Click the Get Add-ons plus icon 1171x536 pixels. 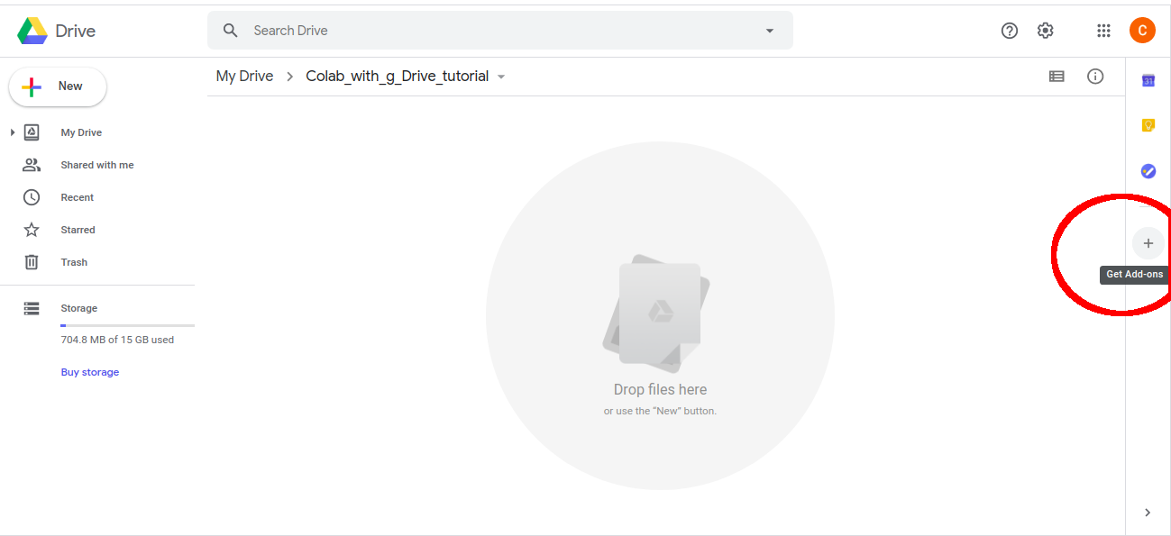click(1148, 242)
